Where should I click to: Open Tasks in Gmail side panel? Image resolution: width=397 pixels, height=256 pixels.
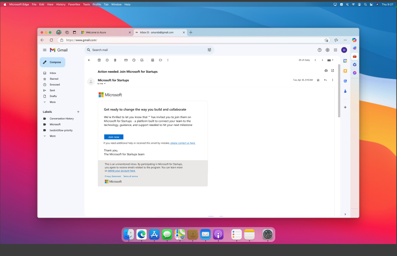345,81
